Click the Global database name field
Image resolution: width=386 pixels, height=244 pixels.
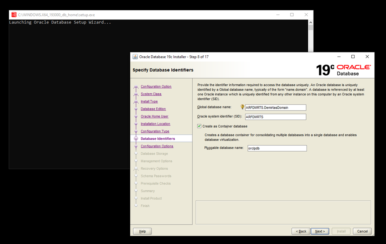tap(276, 107)
